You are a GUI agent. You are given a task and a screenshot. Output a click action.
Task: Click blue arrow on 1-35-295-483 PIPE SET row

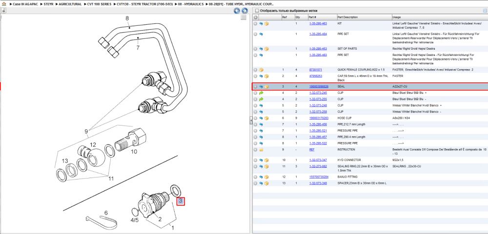[x=261, y=55]
